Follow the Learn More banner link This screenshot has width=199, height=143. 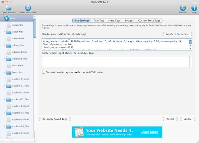pyautogui.click(x=149, y=132)
